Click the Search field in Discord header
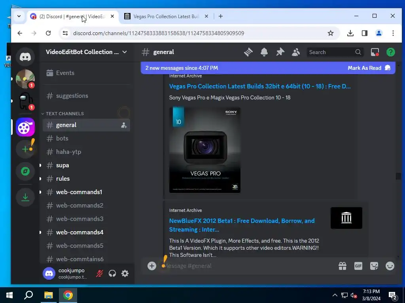This screenshot has width=405, height=303. (335, 52)
